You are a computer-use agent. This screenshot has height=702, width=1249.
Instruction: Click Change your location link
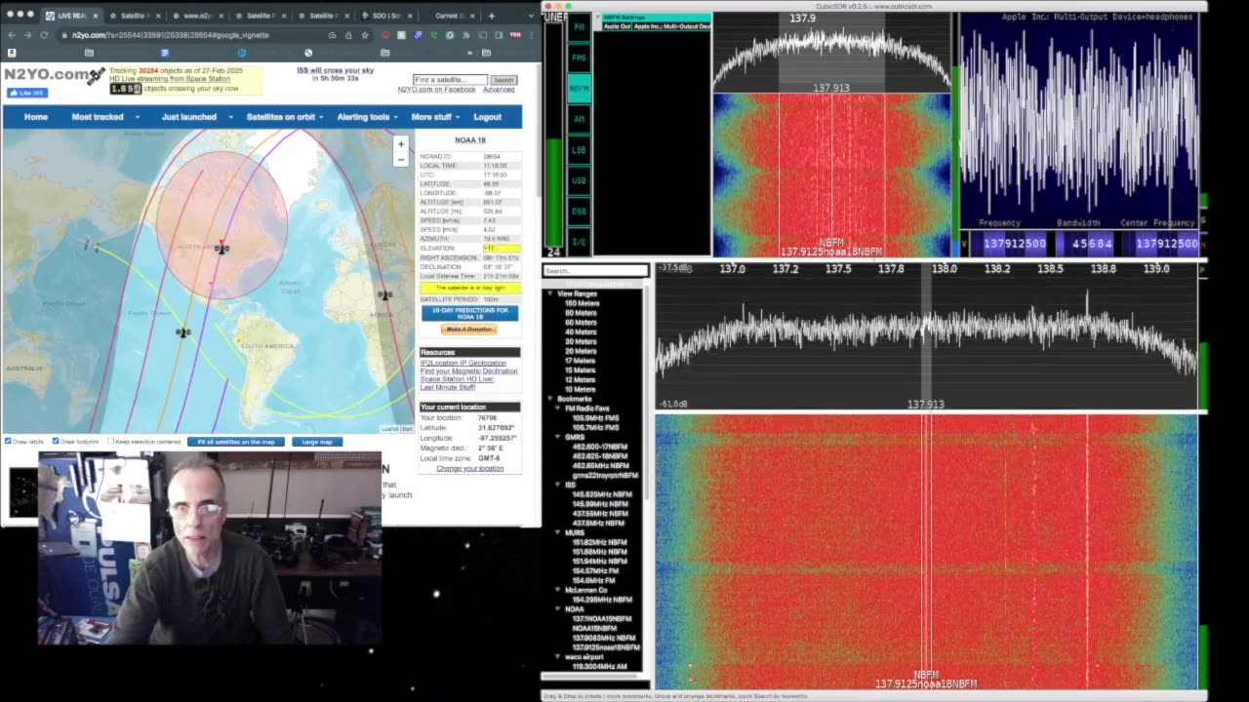pos(470,468)
